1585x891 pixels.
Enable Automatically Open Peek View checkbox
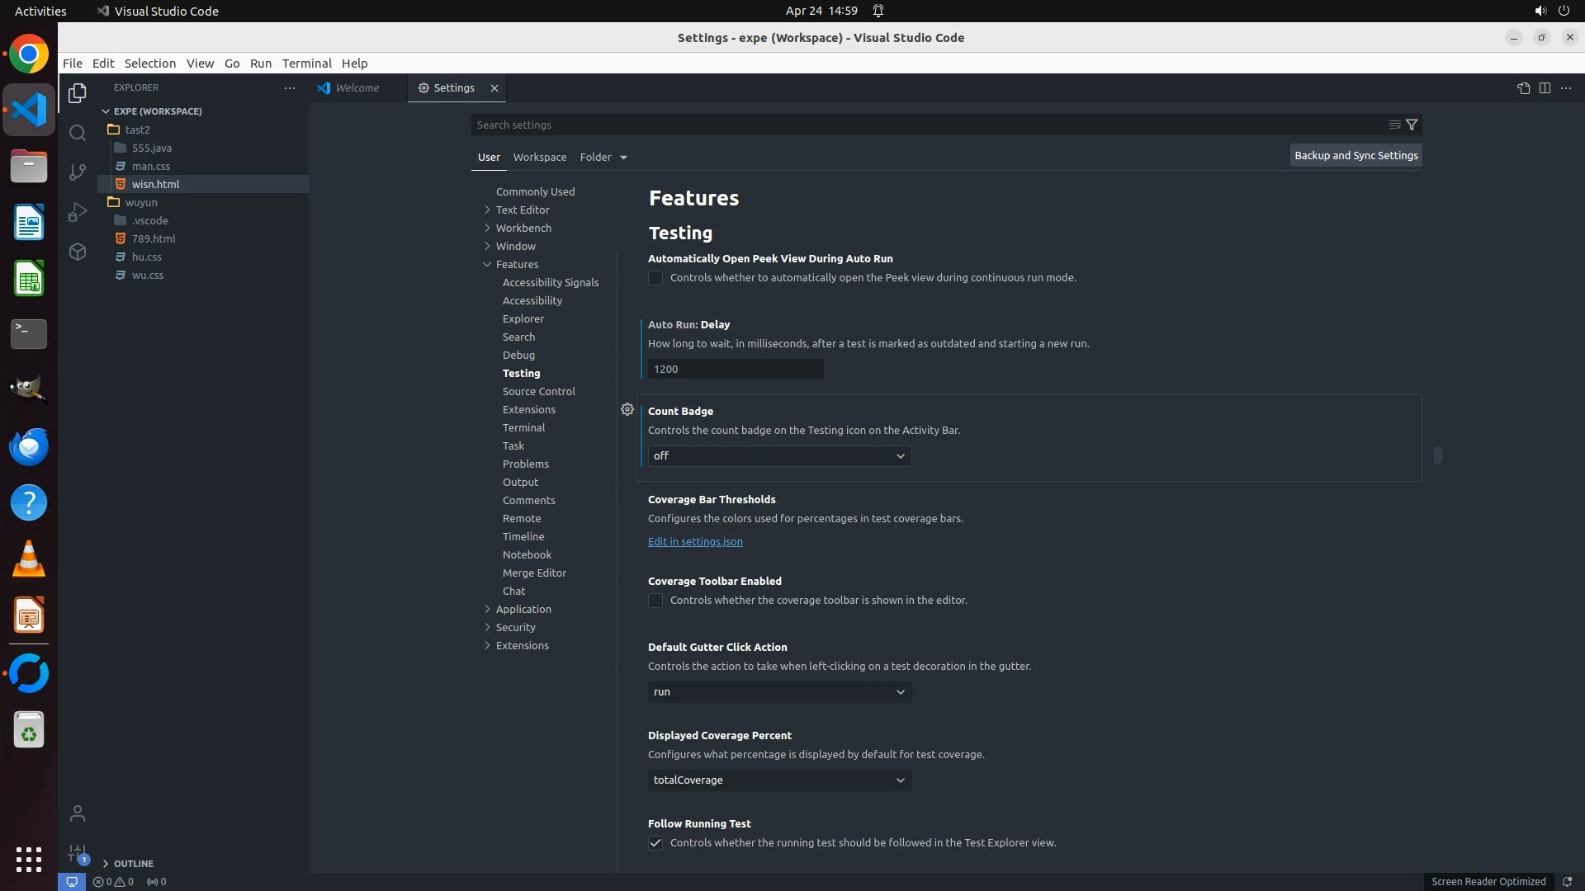(x=655, y=278)
